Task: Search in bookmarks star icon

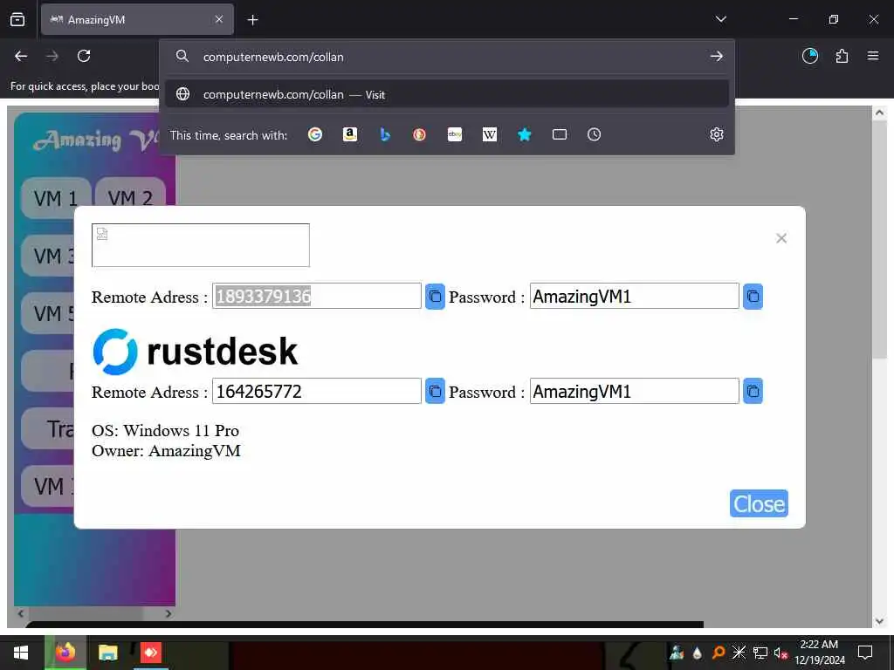Action: point(525,134)
